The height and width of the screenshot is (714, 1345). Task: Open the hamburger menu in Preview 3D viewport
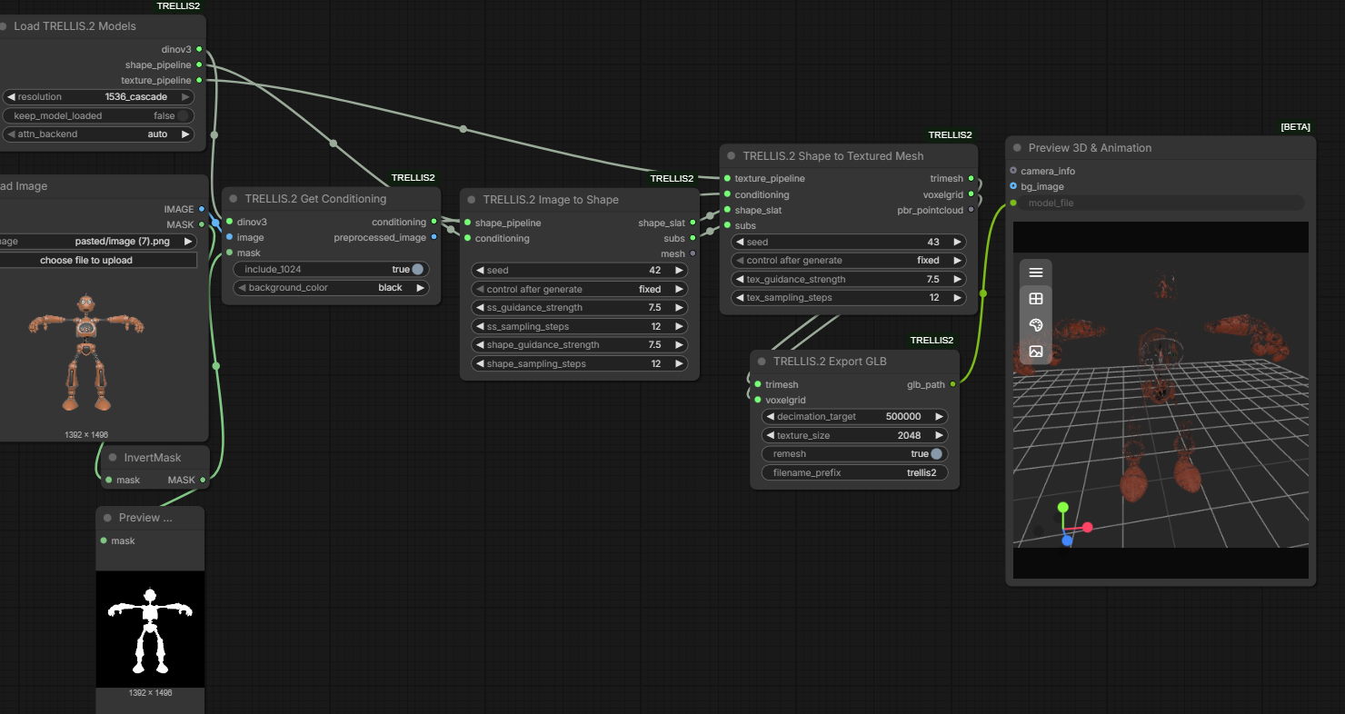click(1036, 273)
